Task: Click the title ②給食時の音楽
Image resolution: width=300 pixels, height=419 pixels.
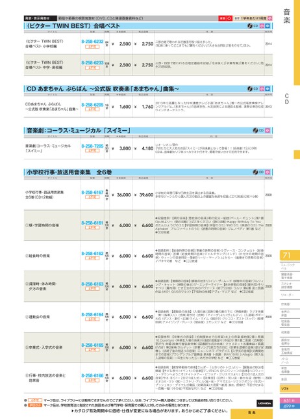Action: click(38, 256)
